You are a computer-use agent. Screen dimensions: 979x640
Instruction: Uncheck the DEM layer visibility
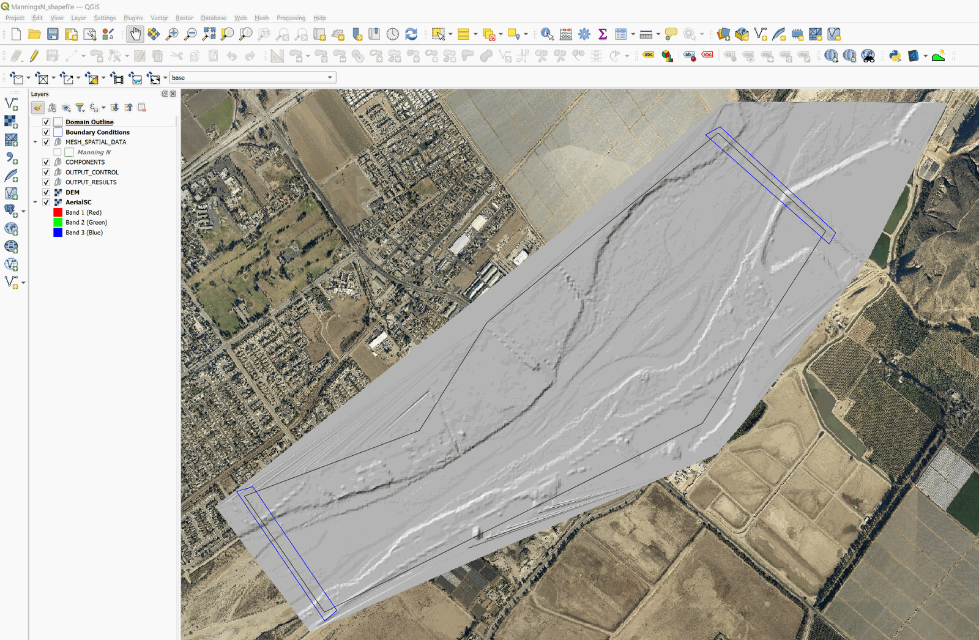[x=46, y=192]
